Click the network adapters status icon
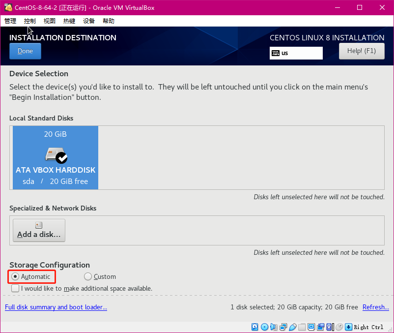The image size is (394, 333). click(283, 327)
